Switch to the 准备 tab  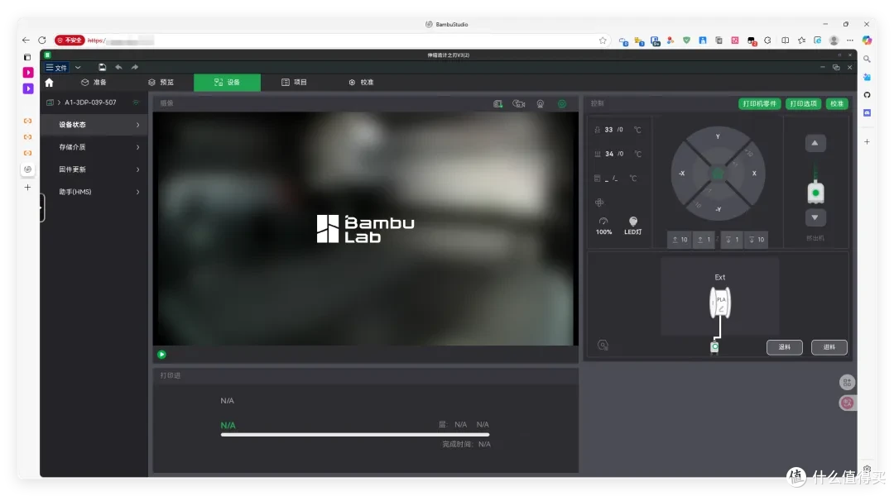click(94, 83)
